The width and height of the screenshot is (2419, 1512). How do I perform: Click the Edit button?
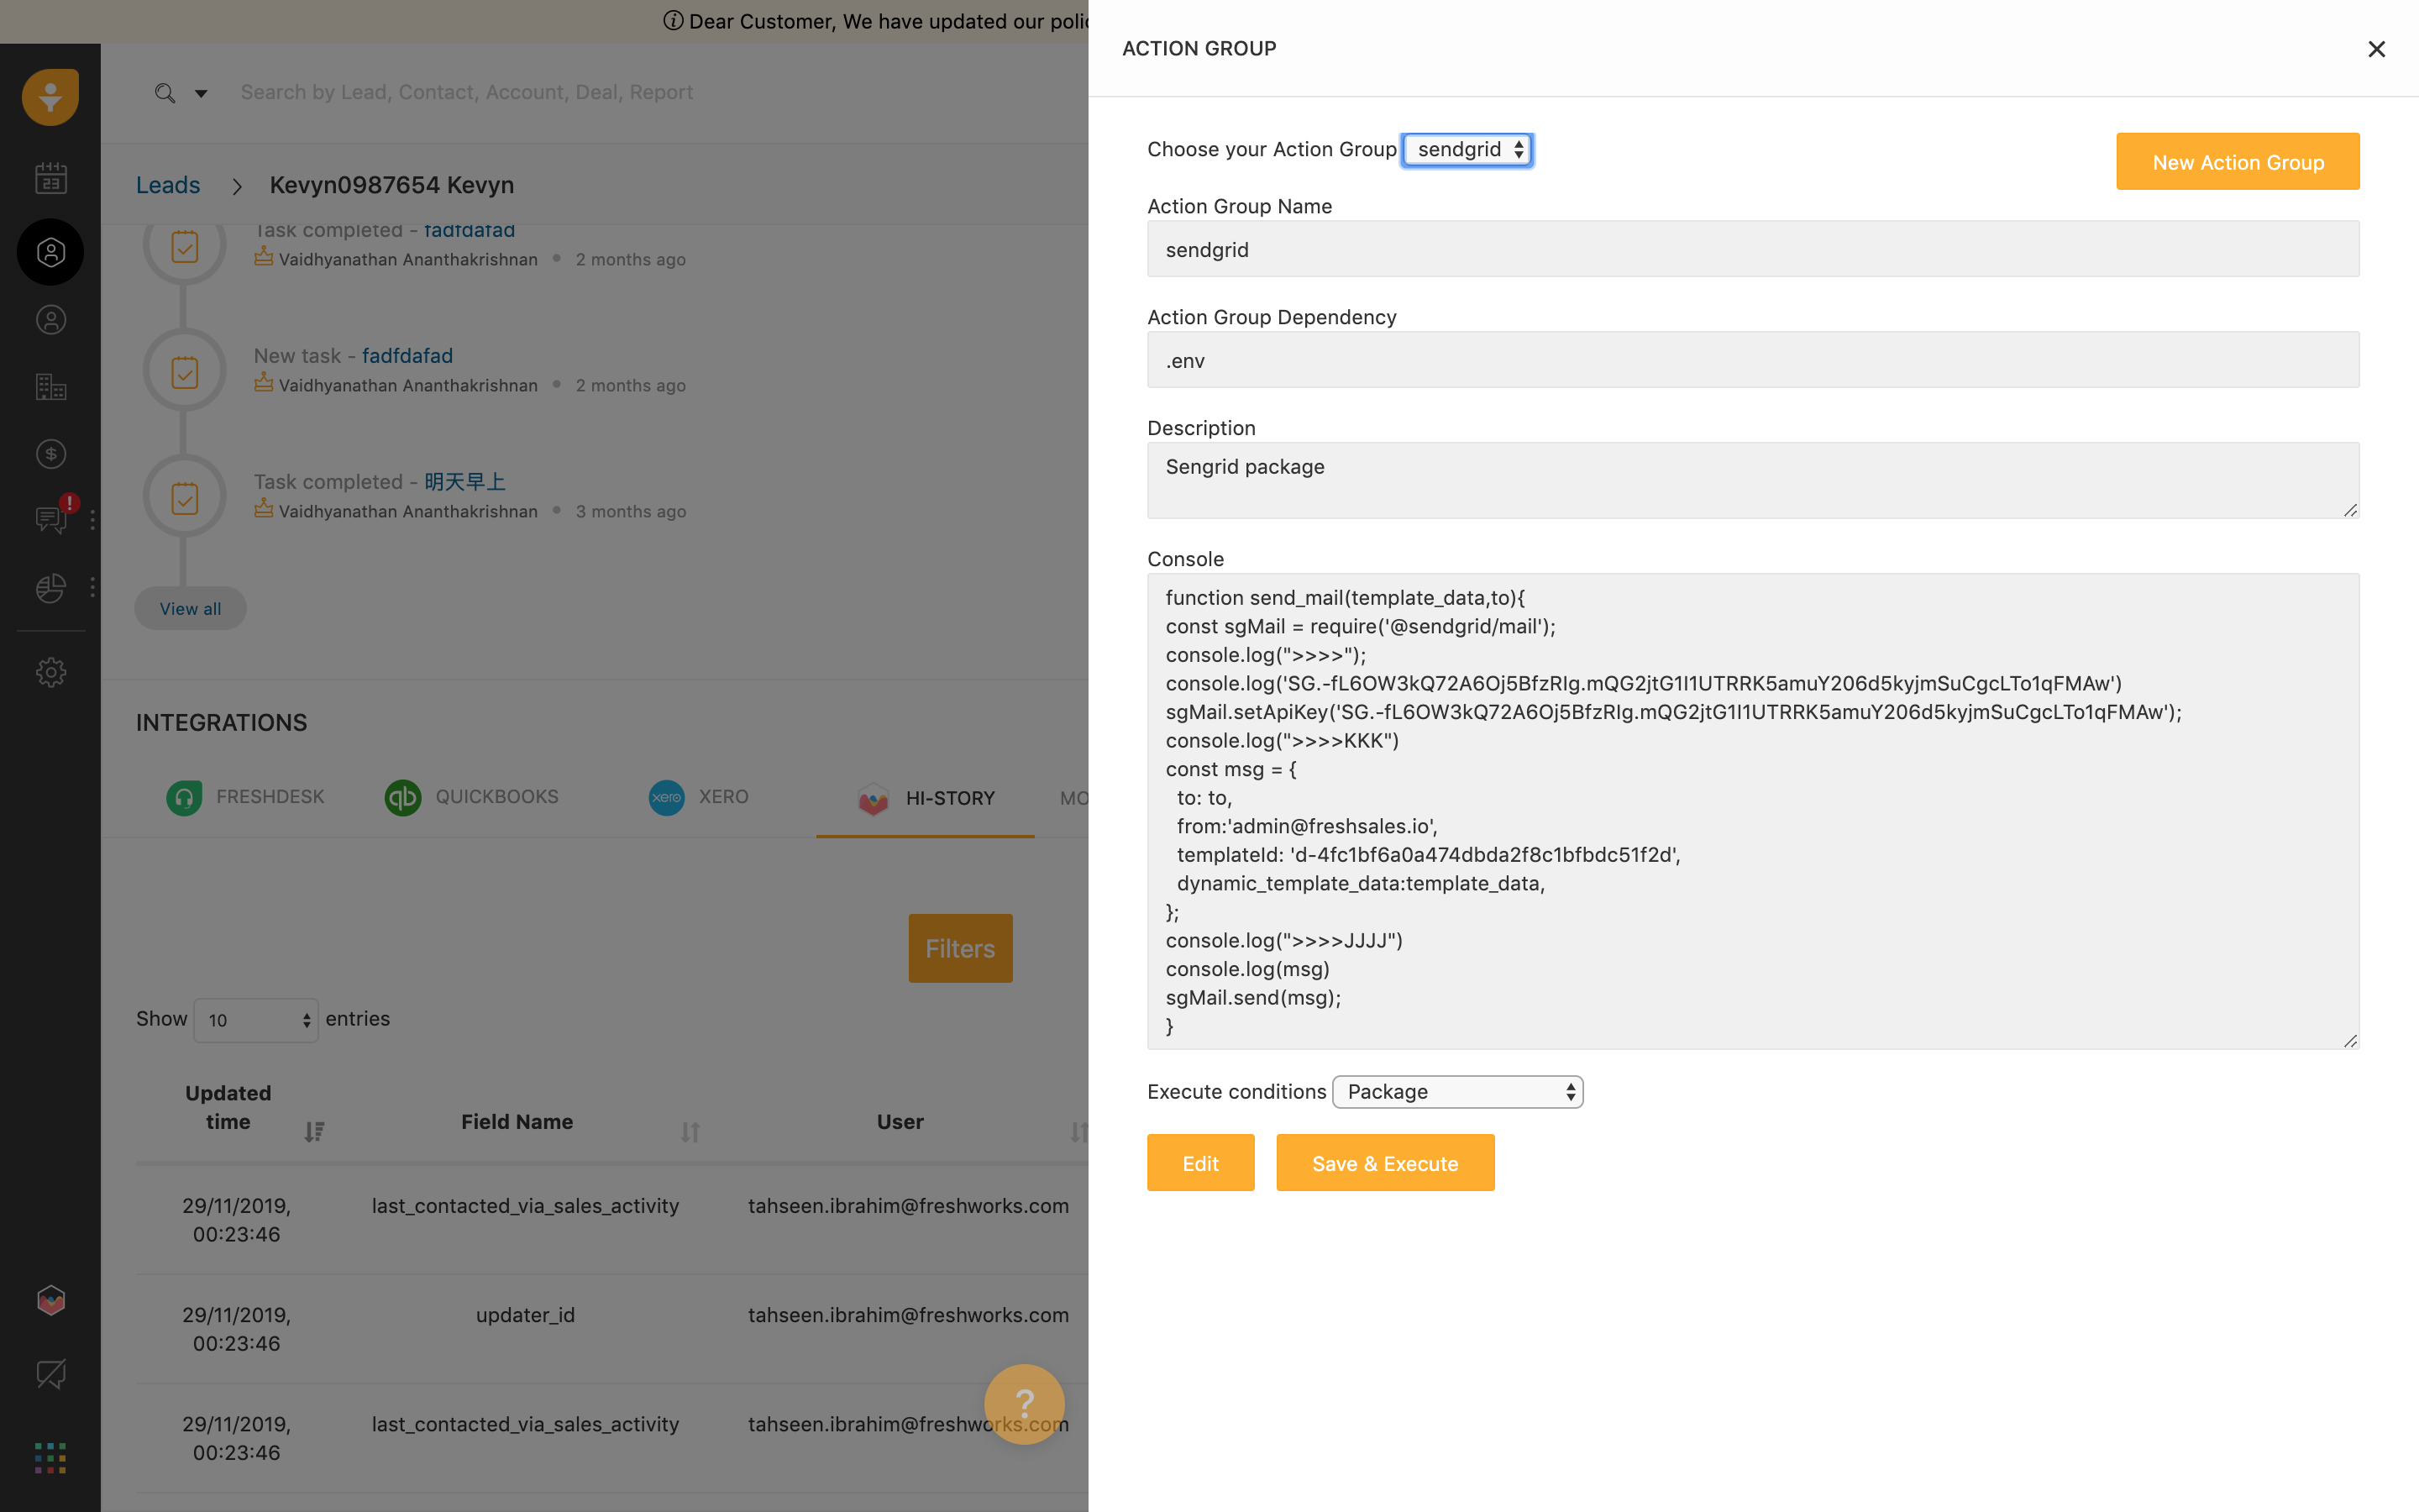[x=1199, y=1163]
